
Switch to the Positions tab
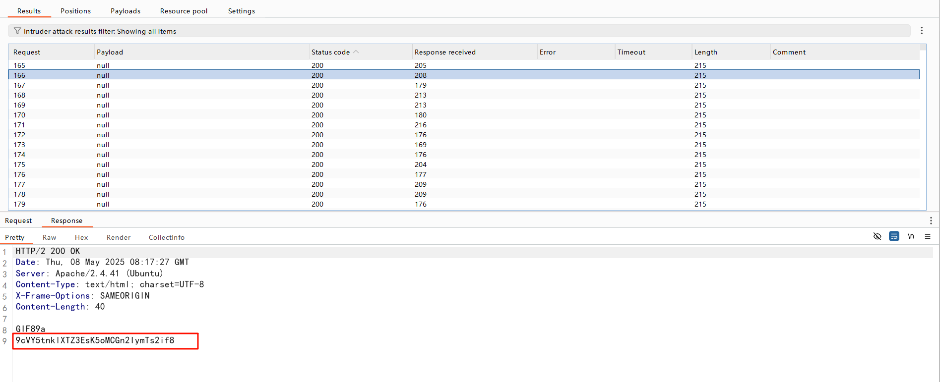coord(75,11)
